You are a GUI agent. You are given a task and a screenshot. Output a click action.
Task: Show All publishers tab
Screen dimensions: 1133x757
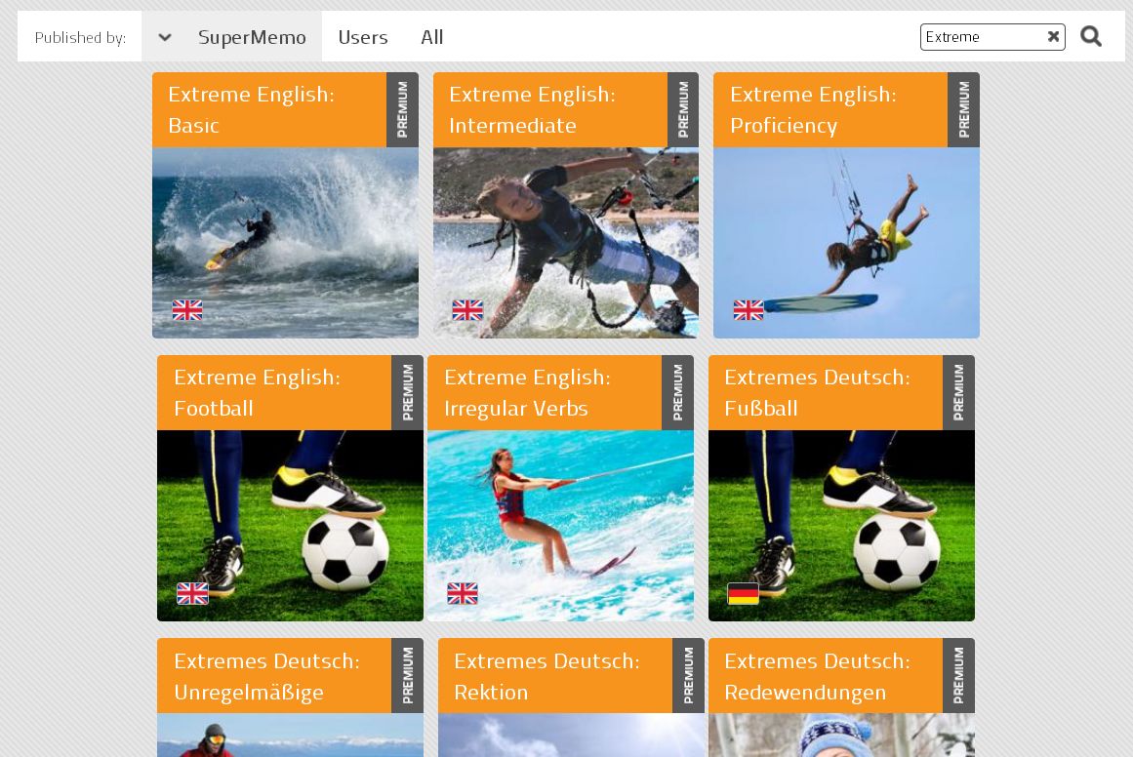[x=432, y=37]
